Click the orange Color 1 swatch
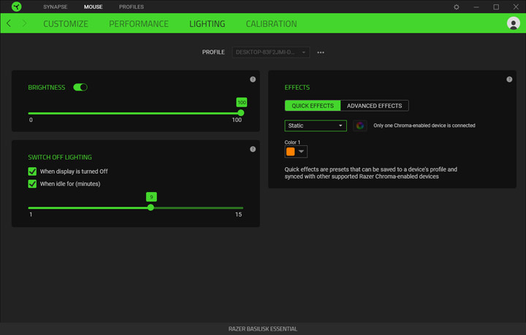Image resolution: width=526 pixels, height=335 pixels. coord(291,152)
